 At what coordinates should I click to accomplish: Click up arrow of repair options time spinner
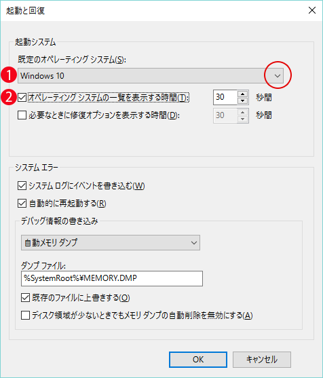point(242,113)
